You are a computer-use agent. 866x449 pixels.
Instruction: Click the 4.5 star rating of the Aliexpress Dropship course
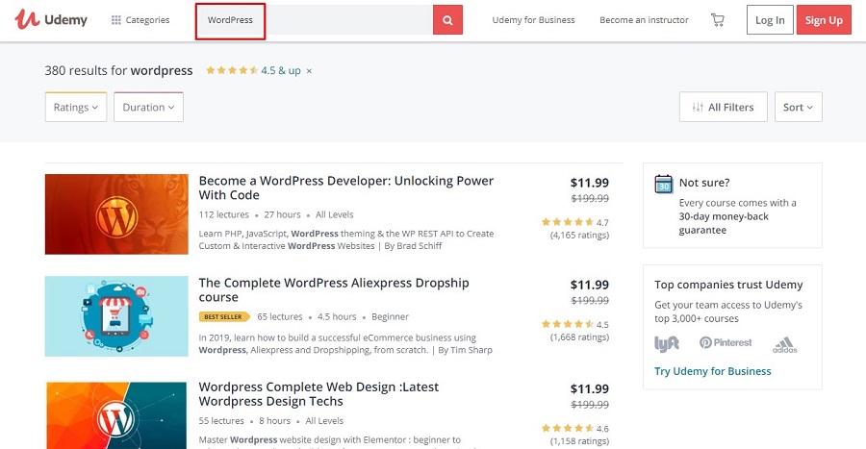pyautogui.click(x=568, y=324)
